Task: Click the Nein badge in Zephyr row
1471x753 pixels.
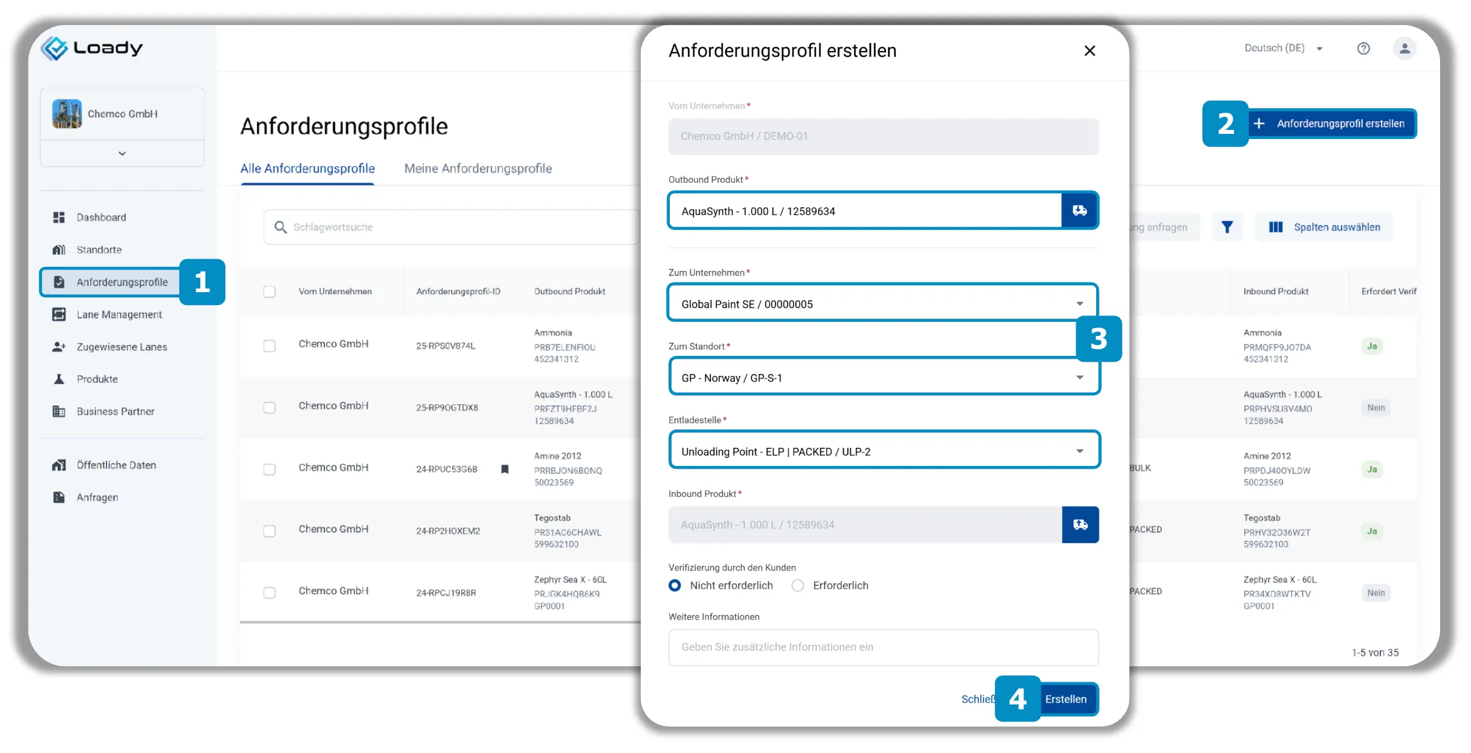Action: [x=1376, y=593]
